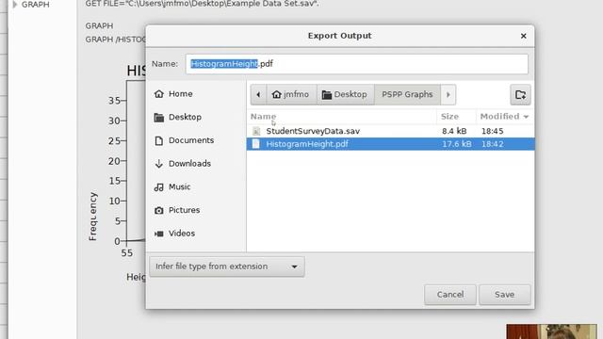
Task: Click the 18:45 modified time
Action: pyautogui.click(x=492, y=131)
